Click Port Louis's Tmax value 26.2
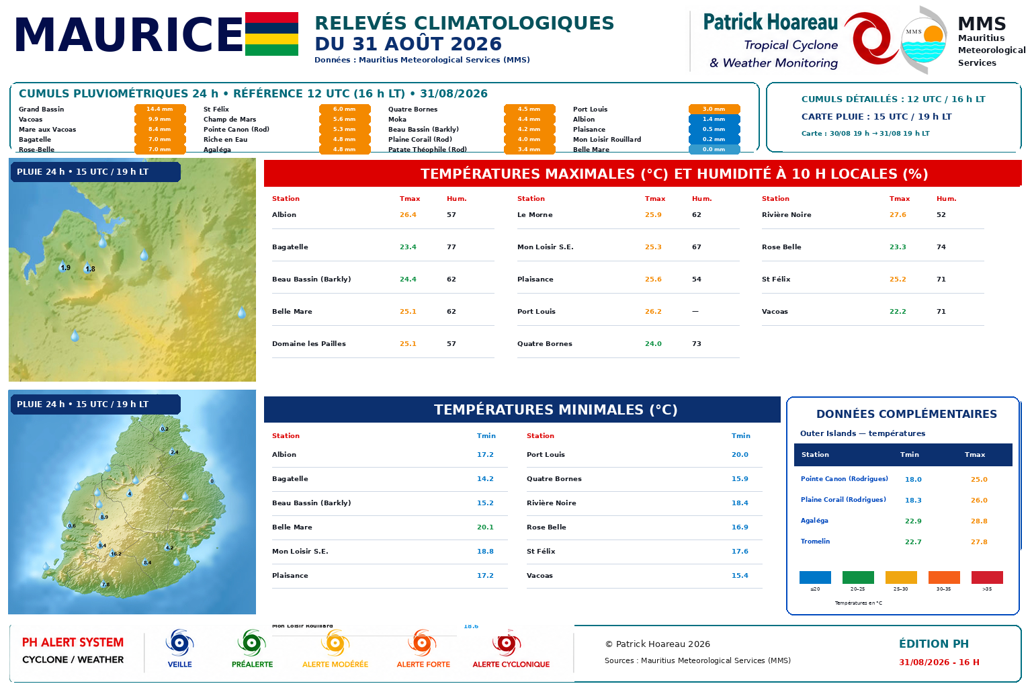 653,312
